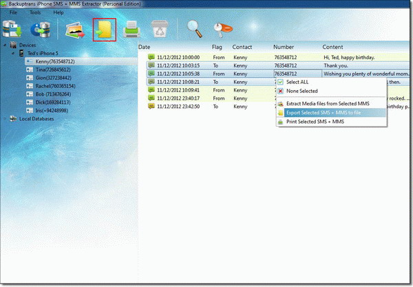Click contact card icon next to Rachel
Viewport: 413px width, 287px height.
pyautogui.click(x=30, y=86)
